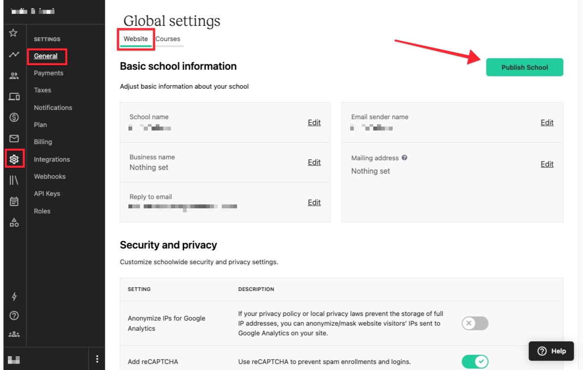Open Payments in settings menu

(x=49, y=73)
